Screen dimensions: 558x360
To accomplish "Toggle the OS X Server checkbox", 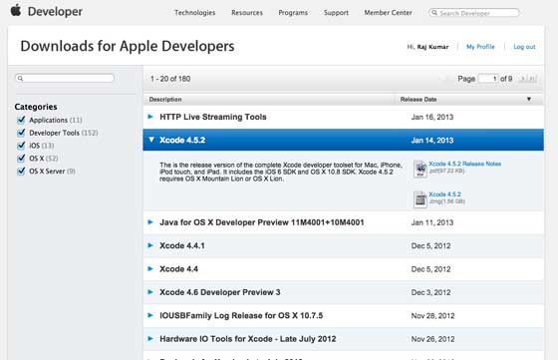I will (x=21, y=171).
